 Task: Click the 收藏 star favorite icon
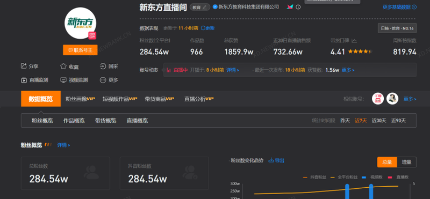coord(63,66)
